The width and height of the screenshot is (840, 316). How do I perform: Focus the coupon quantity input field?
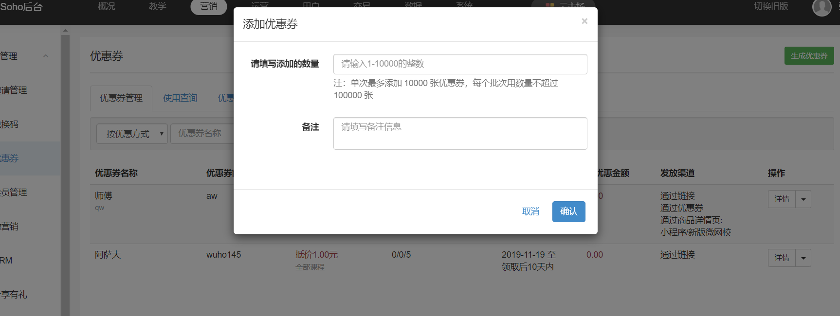[x=460, y=64]
